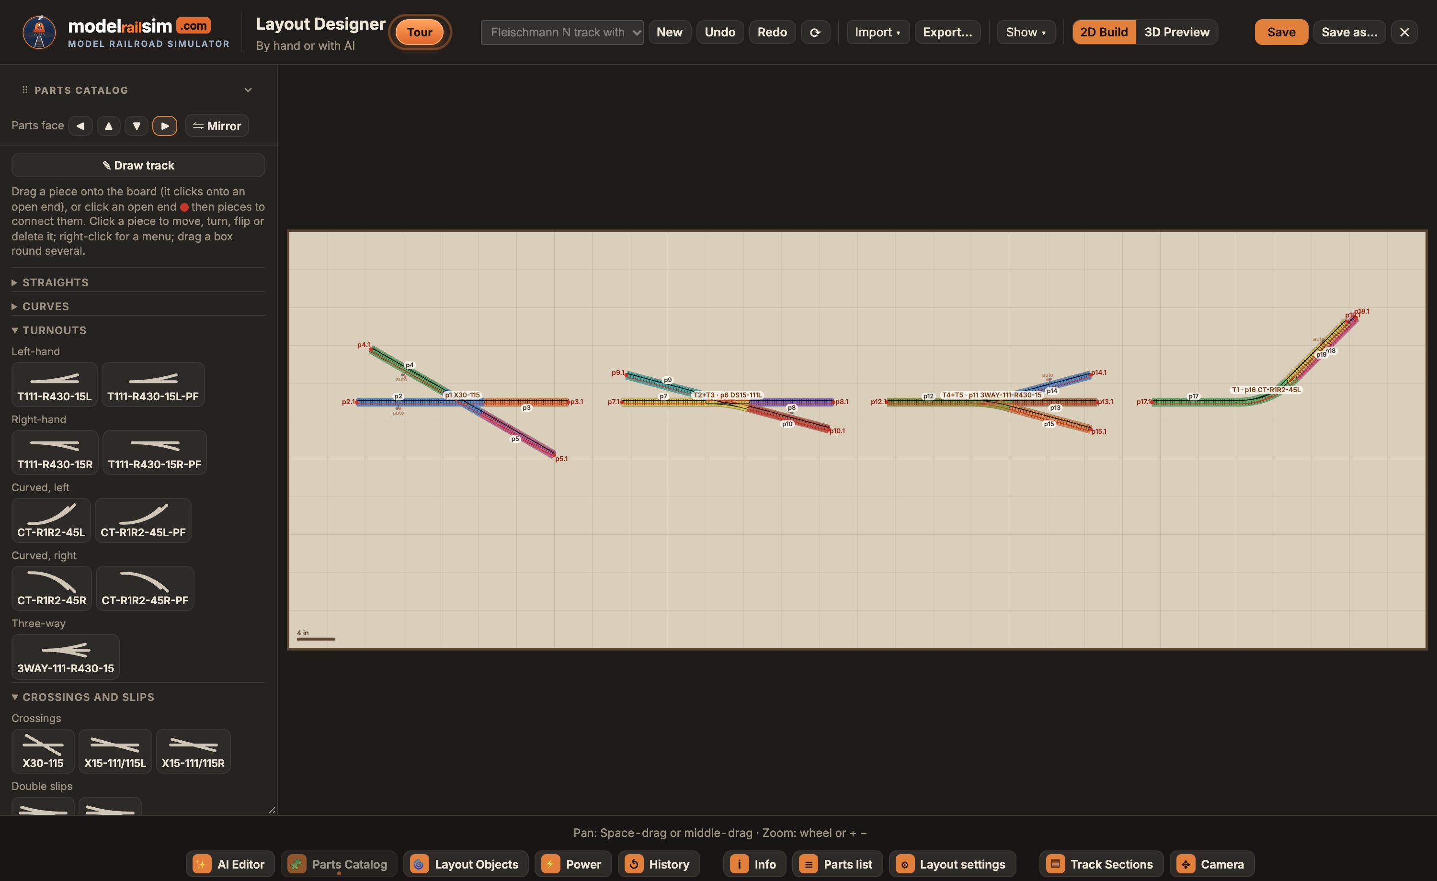Image resolution: width=1437 pixels, height=881 pixels.
Task: Open the Import menu
Action: 877,32
